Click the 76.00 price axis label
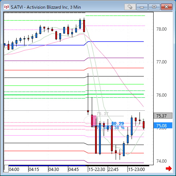Image resolution: width=176 pixels, height=176 pixels. coord(162,95)
